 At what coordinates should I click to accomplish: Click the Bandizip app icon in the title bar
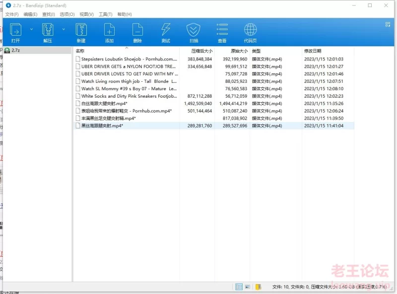(x=8, y=5)
